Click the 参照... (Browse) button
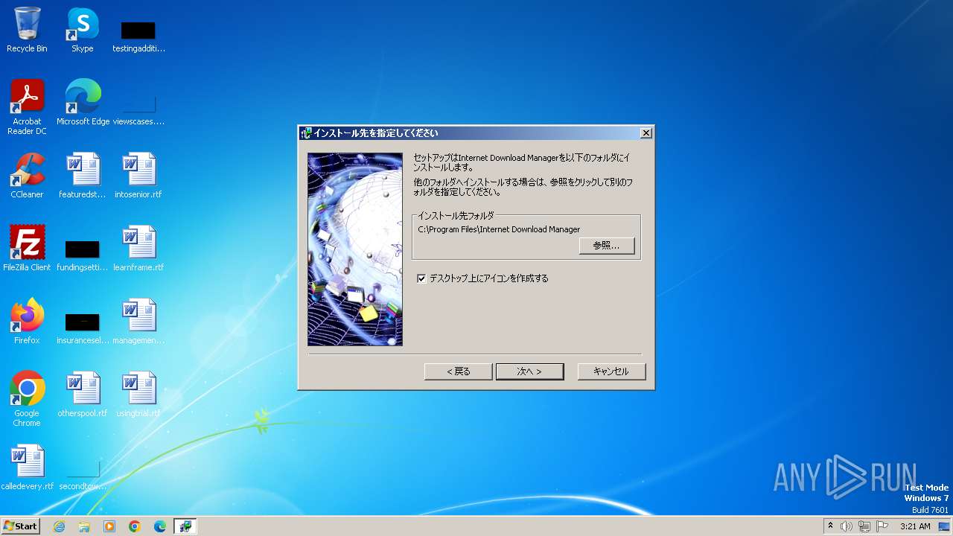 click(607, 246)
